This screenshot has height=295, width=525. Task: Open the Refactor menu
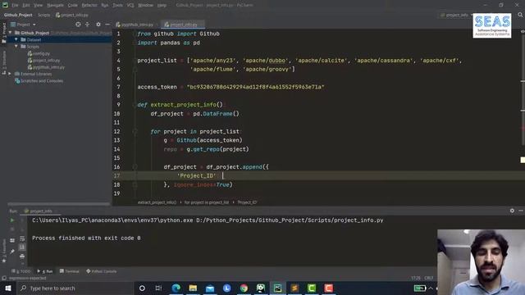click(89, 6)
